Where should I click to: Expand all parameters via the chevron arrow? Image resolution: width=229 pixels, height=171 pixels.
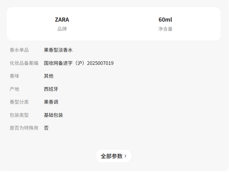pyautogui.click(x=125, y=156)
